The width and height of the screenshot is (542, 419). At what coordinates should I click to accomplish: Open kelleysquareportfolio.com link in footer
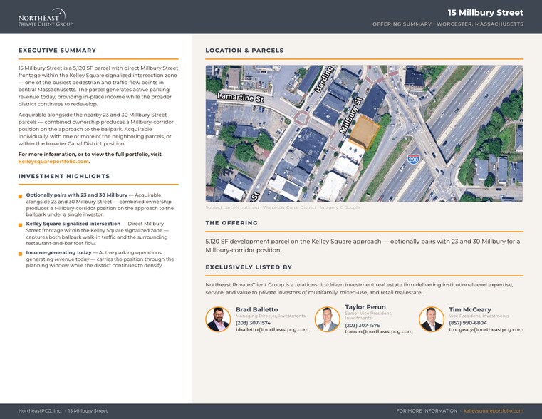pyautogui.click(x=494, y=410)
